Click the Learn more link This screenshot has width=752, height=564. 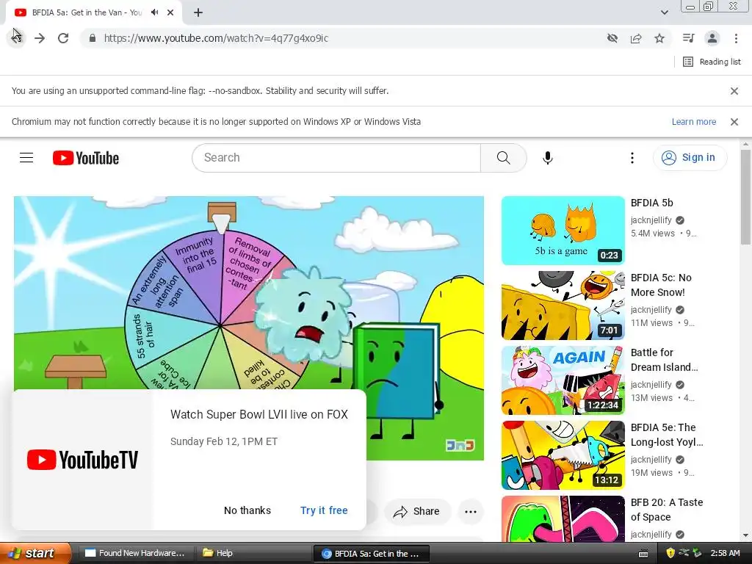(x=693, y=122)
